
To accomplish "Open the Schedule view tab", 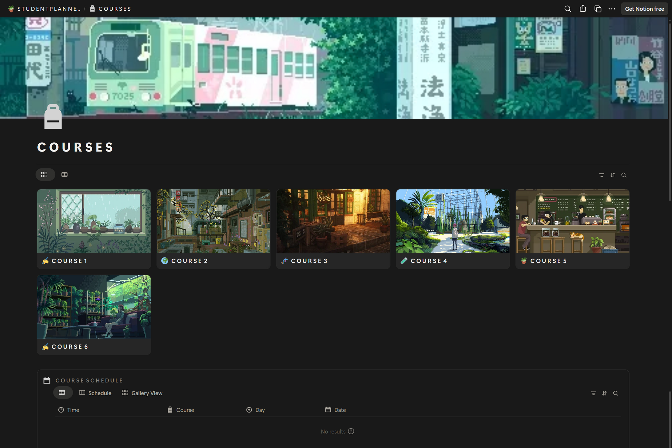I will click(x=95, y=393).
